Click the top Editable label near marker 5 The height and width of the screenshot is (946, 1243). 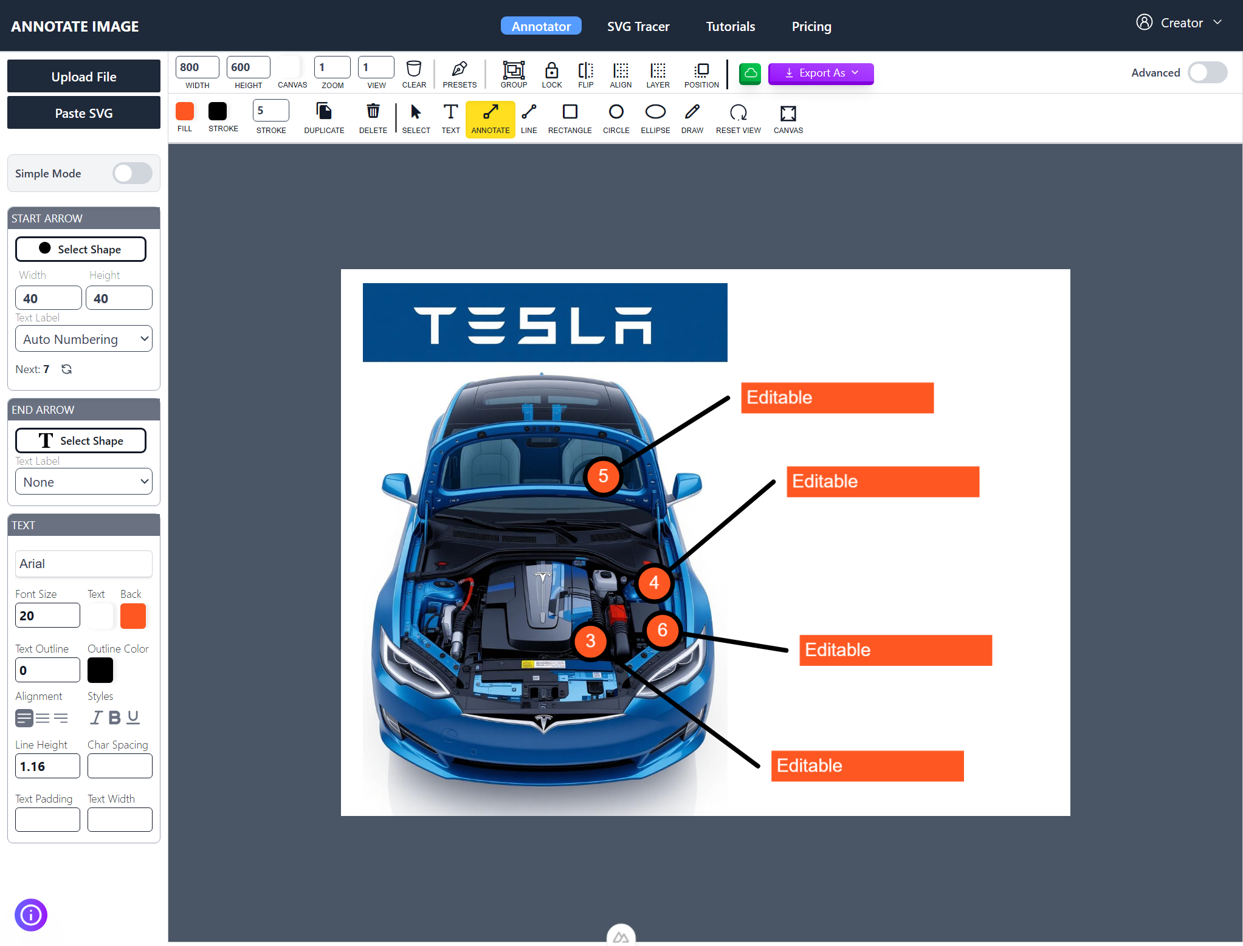click(837, 397)
